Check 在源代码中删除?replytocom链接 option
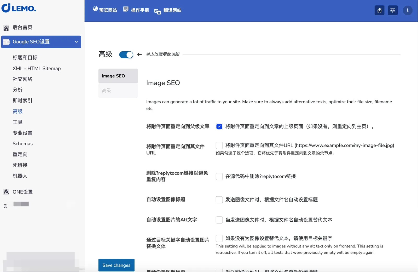Screen dimensions: 418x272 pyautogui.click(x=219, y=177)
